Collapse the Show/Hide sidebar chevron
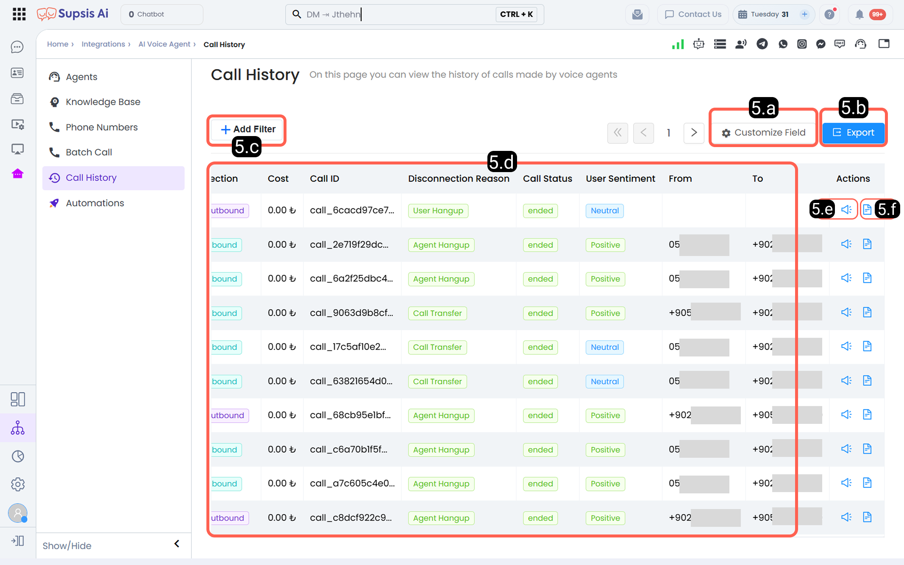This screenshot has width=904, height=565. point(177,544)
